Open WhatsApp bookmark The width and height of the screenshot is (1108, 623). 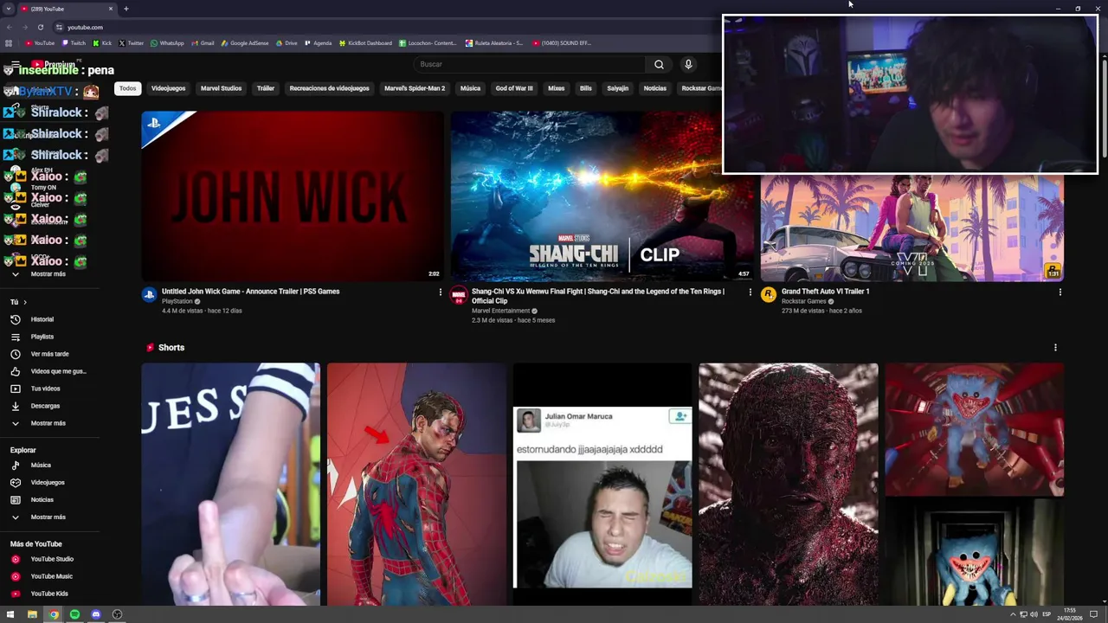point(167,42)
